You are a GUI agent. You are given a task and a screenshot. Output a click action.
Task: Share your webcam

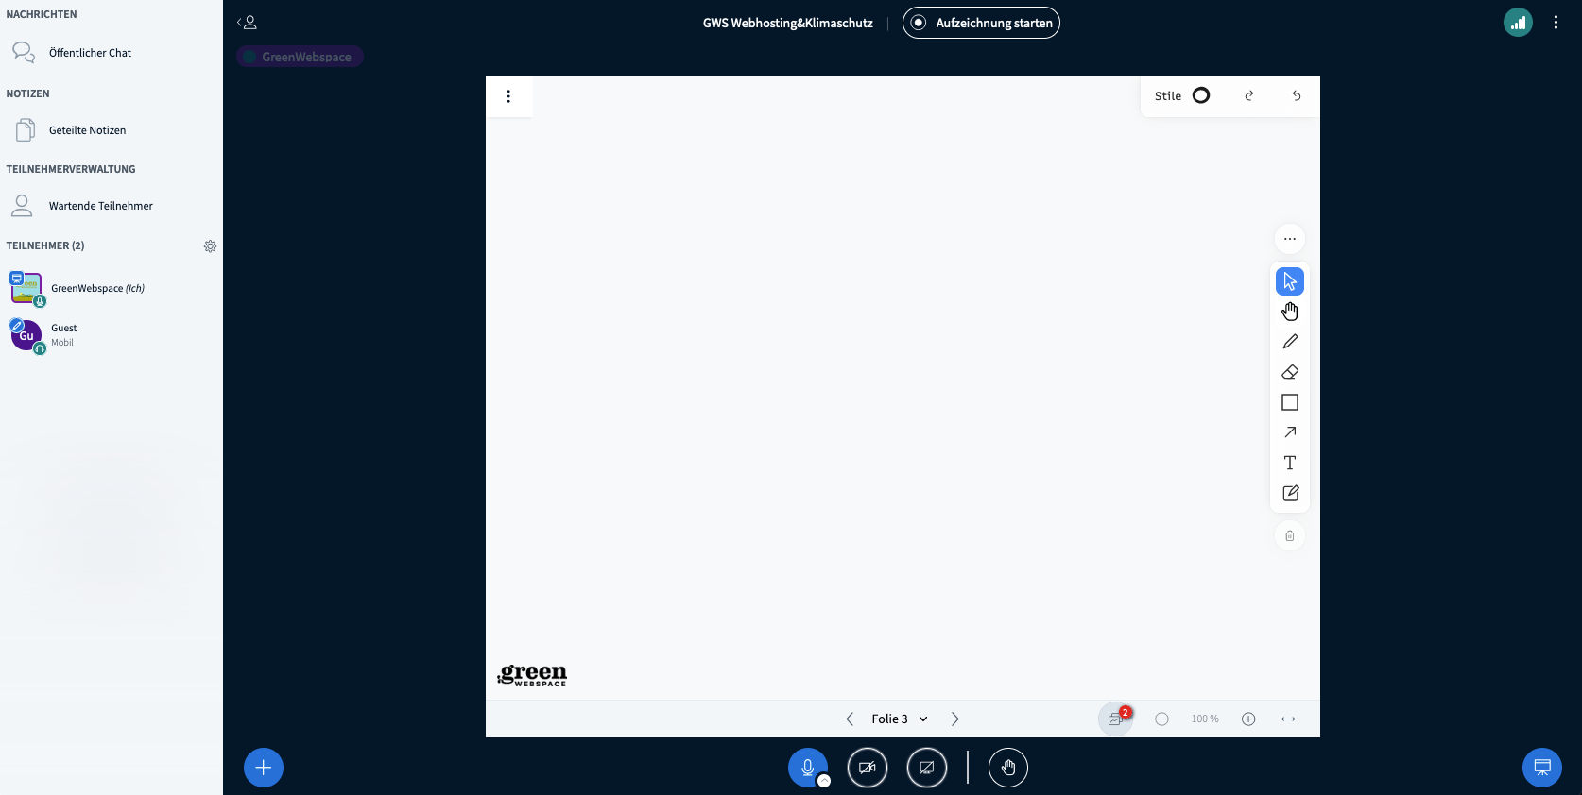[x=868, y=768]
